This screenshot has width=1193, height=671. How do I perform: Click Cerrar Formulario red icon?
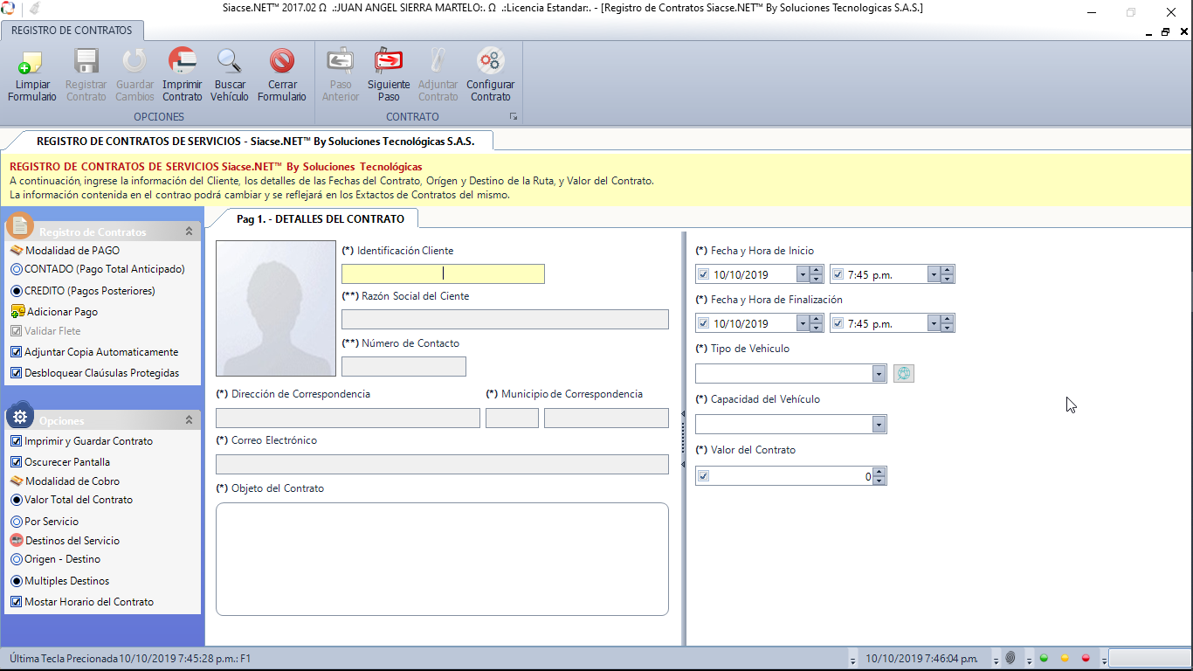[x=282, y=60]
